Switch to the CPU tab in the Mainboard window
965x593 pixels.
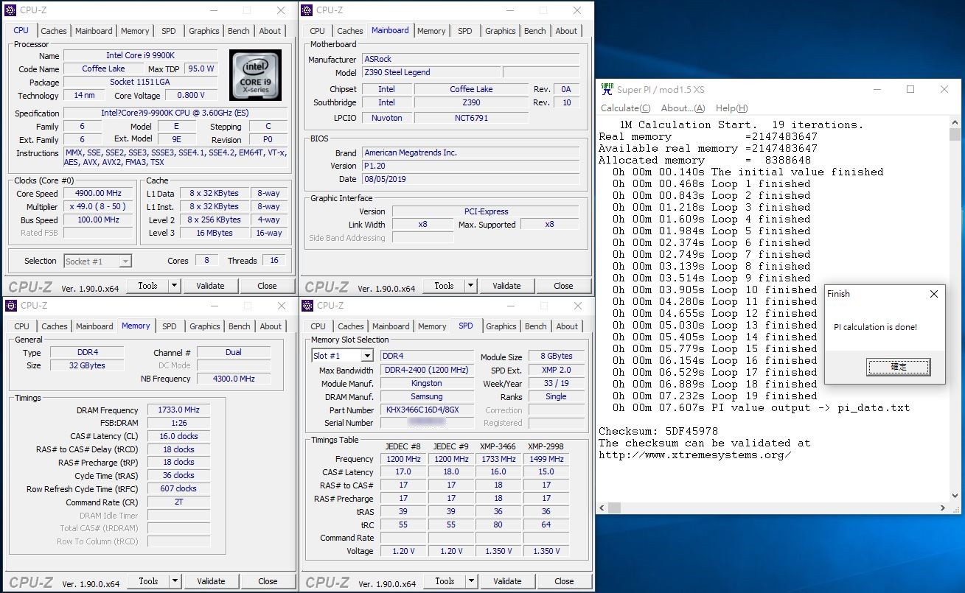click(x=317, y=31)
